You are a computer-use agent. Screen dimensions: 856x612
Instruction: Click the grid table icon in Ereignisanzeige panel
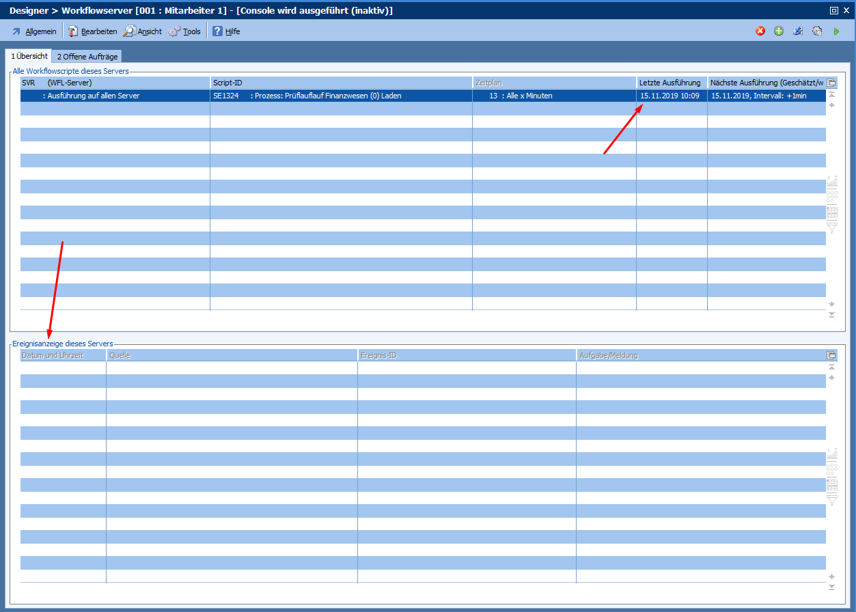click(831, 485)
